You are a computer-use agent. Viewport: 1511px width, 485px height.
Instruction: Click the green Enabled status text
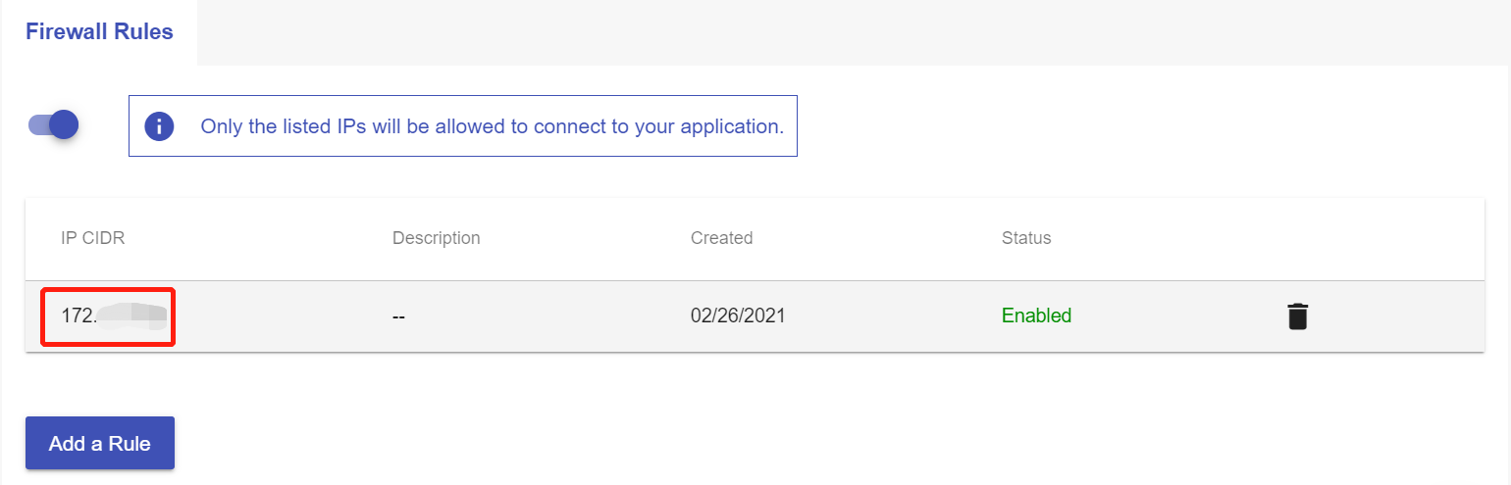[1036, 315]
